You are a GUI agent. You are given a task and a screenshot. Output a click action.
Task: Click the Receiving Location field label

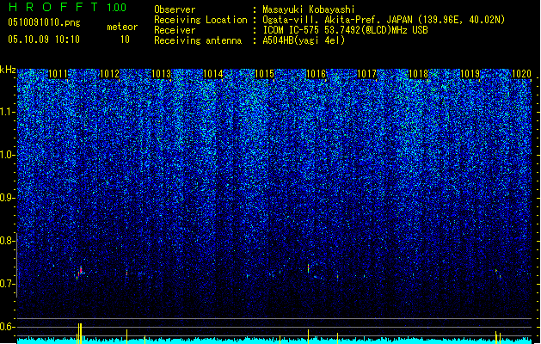click(200, 20)
